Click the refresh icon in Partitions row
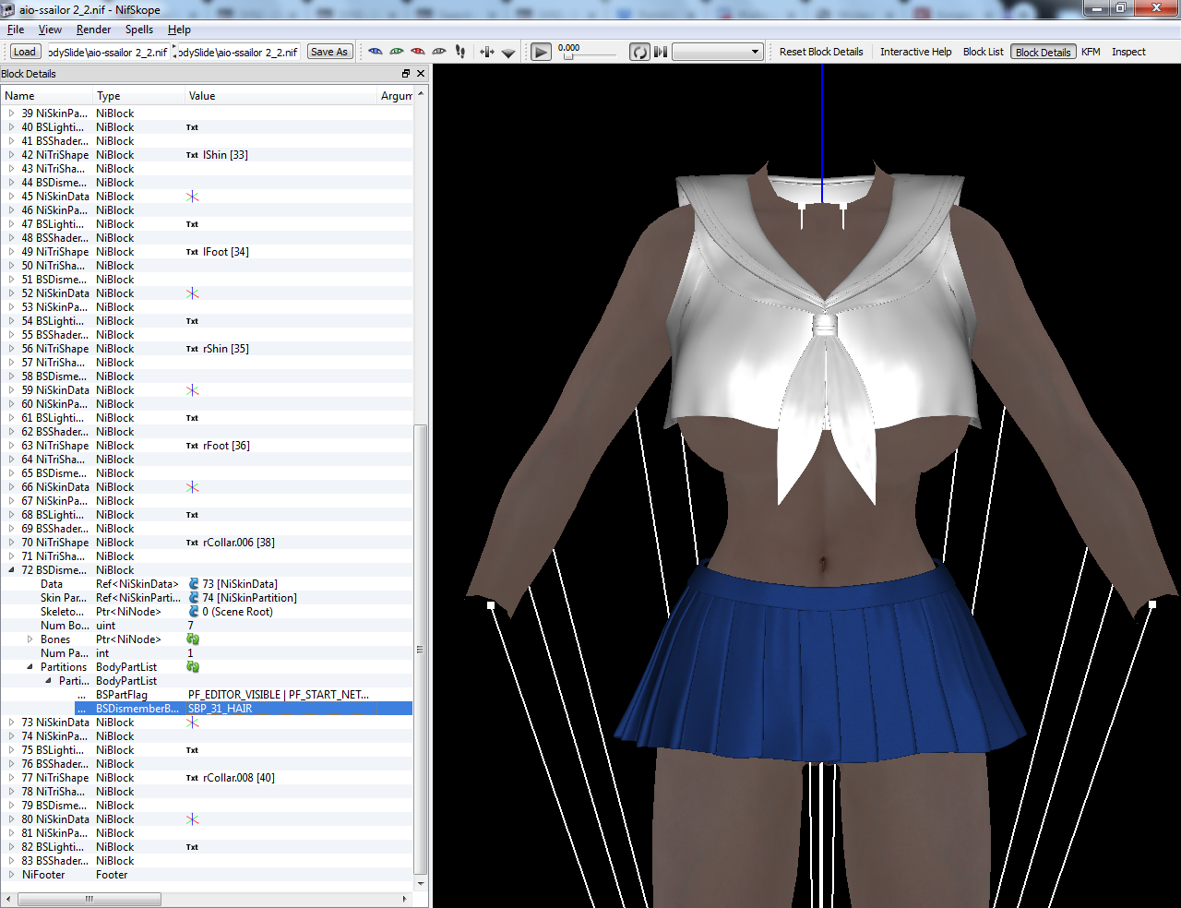The height and width of the screenshot is (908, 1181). 193,667
